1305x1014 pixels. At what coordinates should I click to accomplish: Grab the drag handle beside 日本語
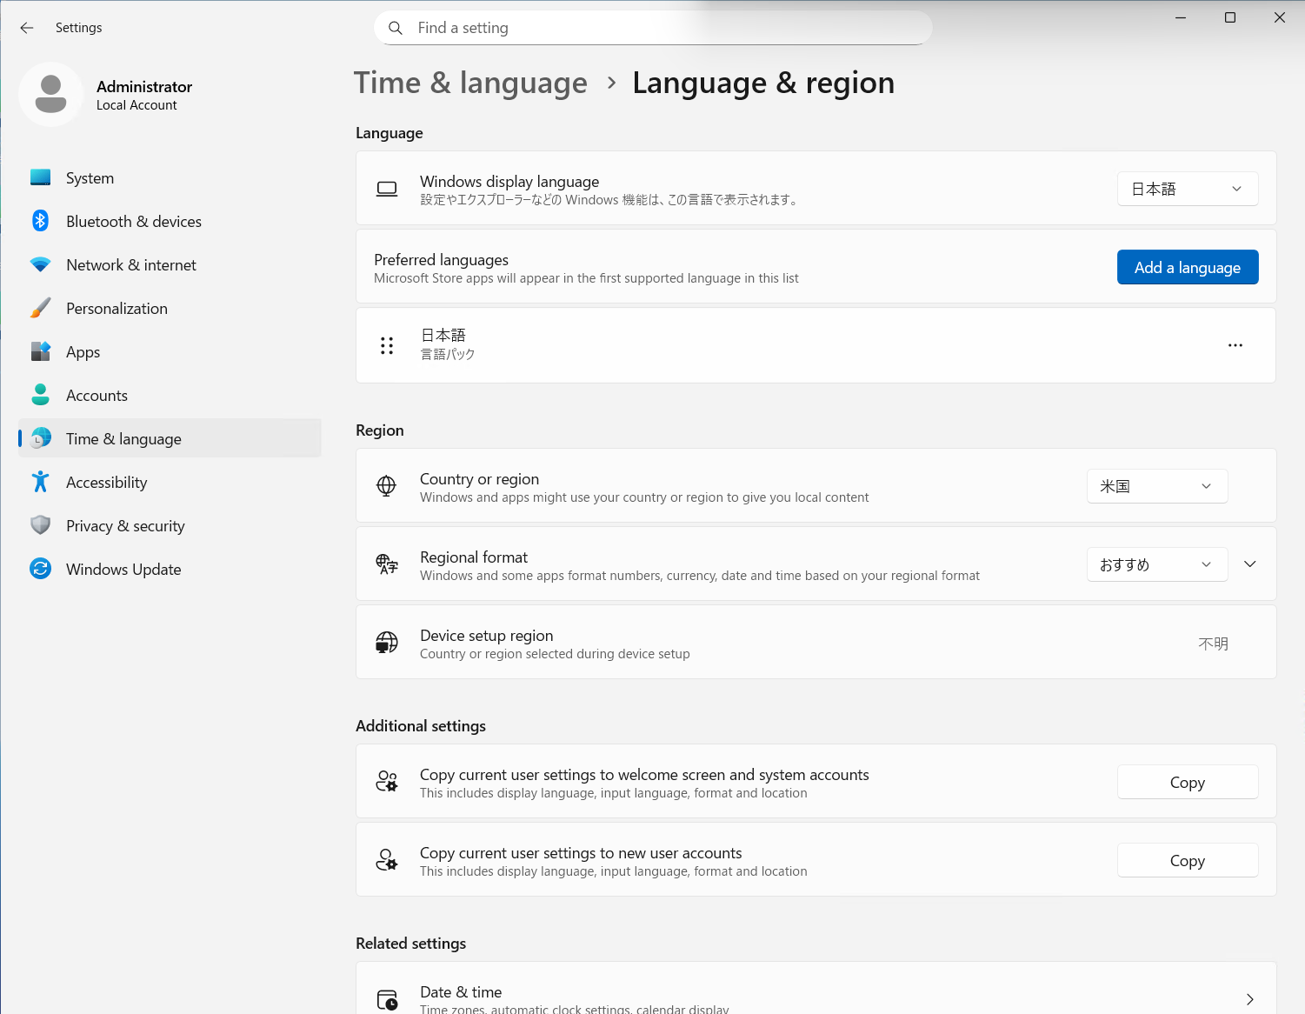click(x=387, y=345)
